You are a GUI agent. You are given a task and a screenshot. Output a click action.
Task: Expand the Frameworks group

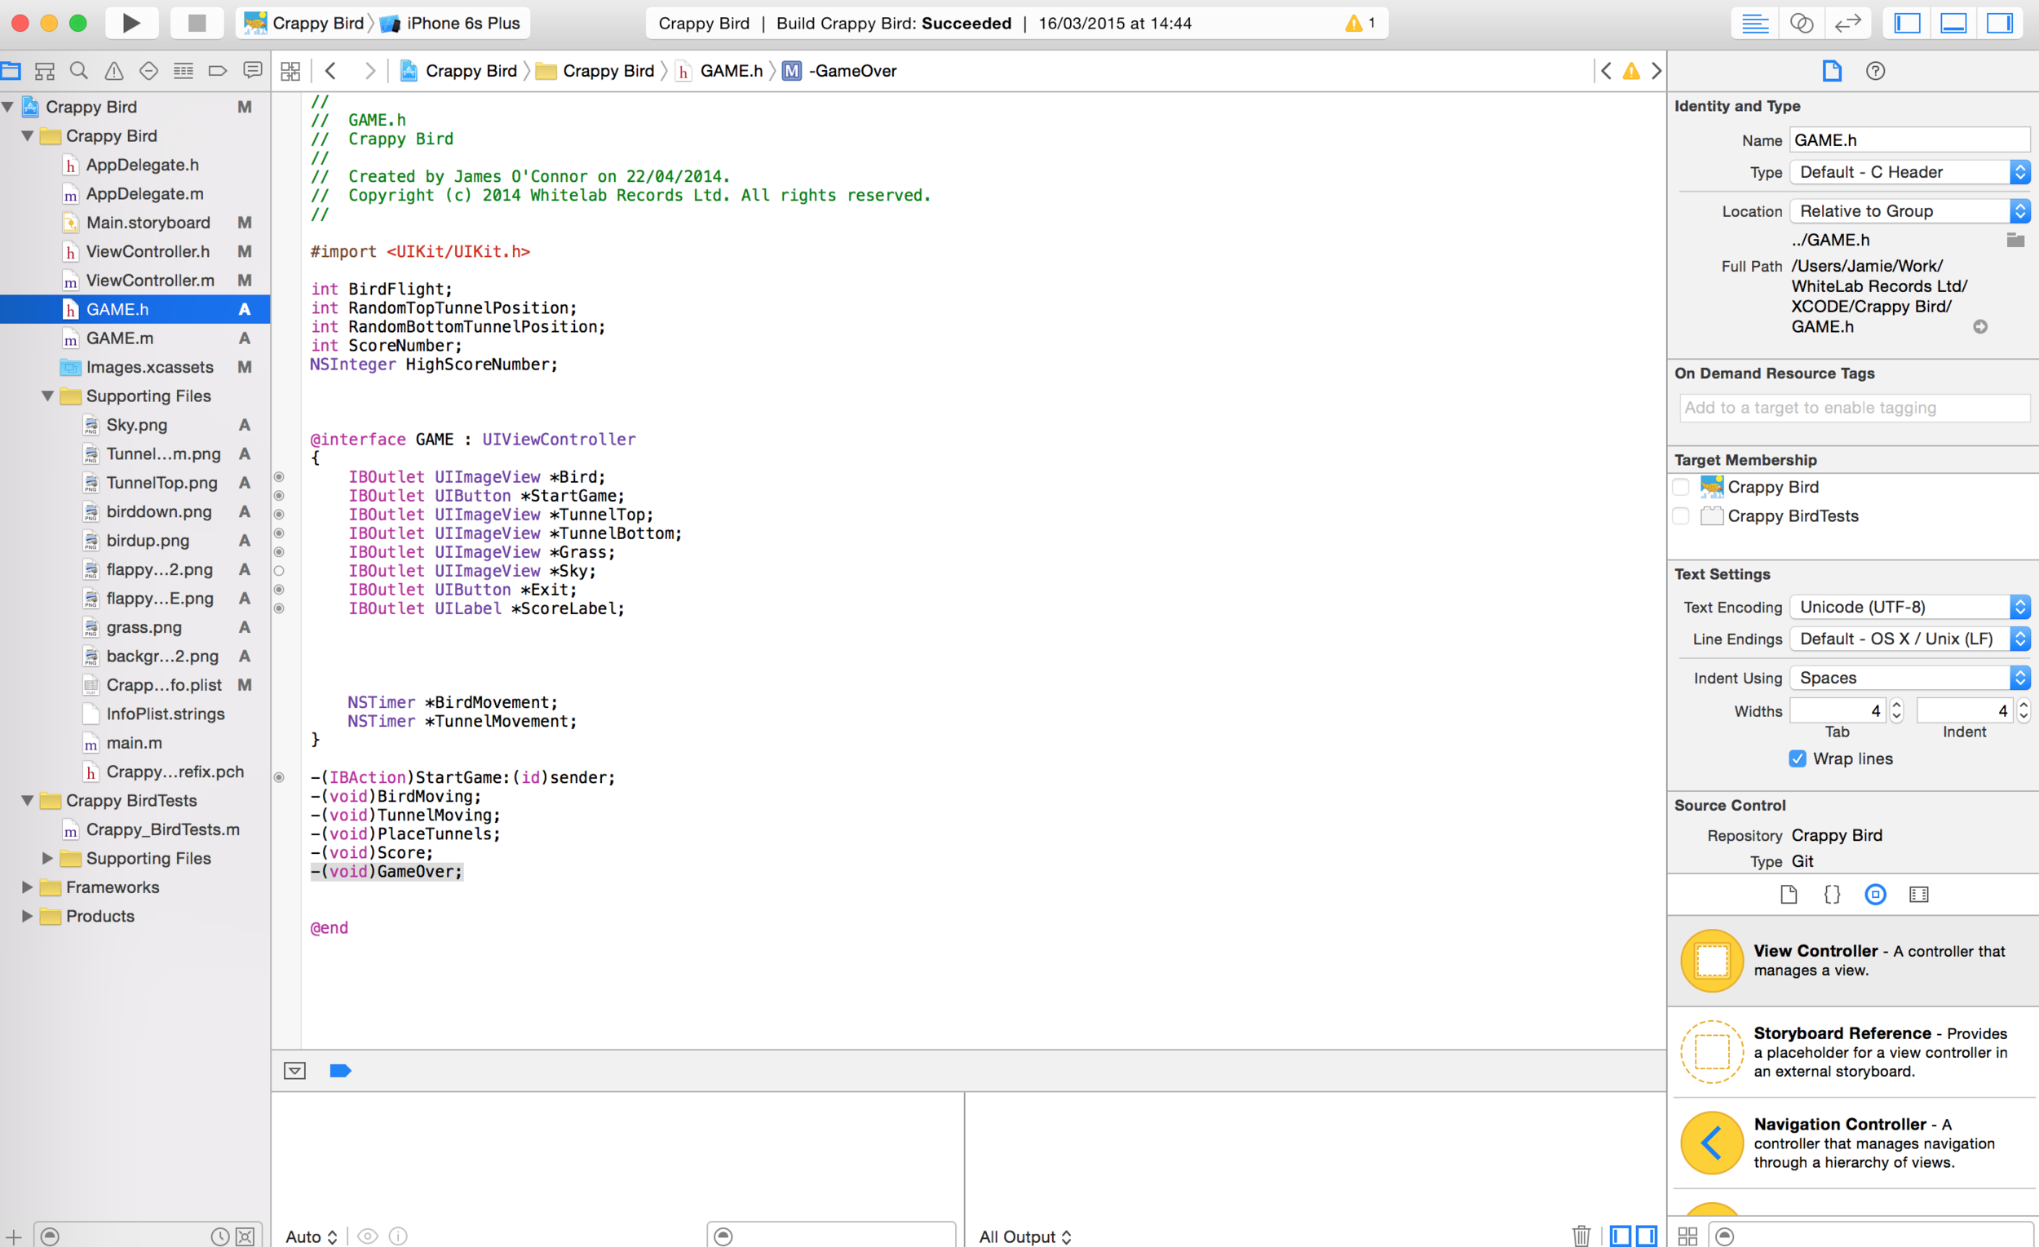click(27, 887)
